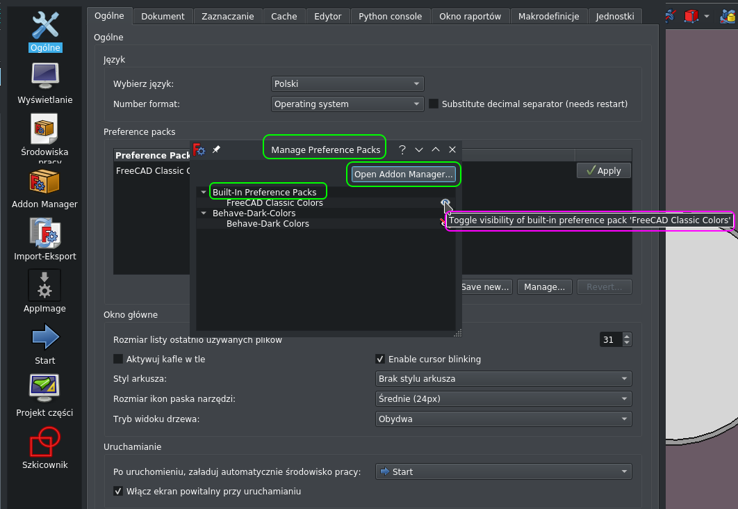Collapse the Built-In Preference Packs group

tap(204, 191)
